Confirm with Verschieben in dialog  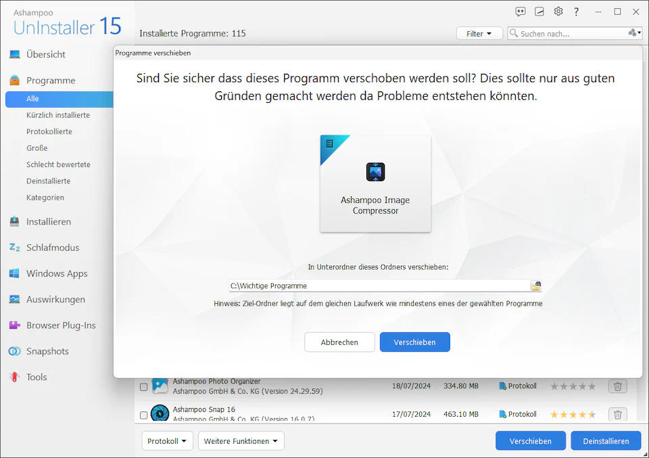[414, 342]
